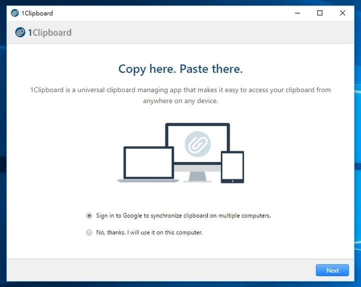Maximize the 1Clipboard window
Viewport: 361px width, 287px height.
click(320, 13)
